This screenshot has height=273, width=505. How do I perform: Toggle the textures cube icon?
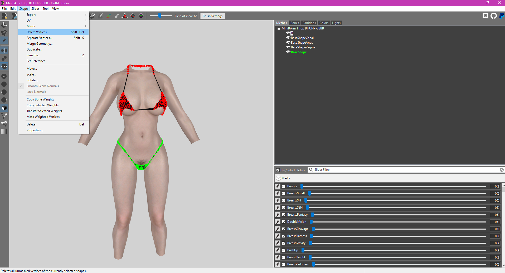tap(4, 108)
